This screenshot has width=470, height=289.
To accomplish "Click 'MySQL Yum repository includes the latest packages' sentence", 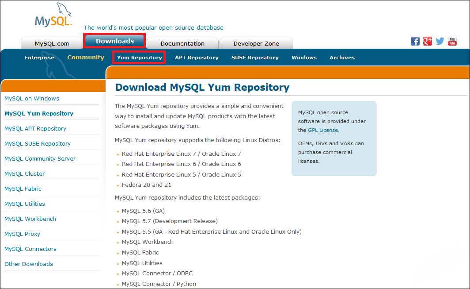I will pos(187,198).
